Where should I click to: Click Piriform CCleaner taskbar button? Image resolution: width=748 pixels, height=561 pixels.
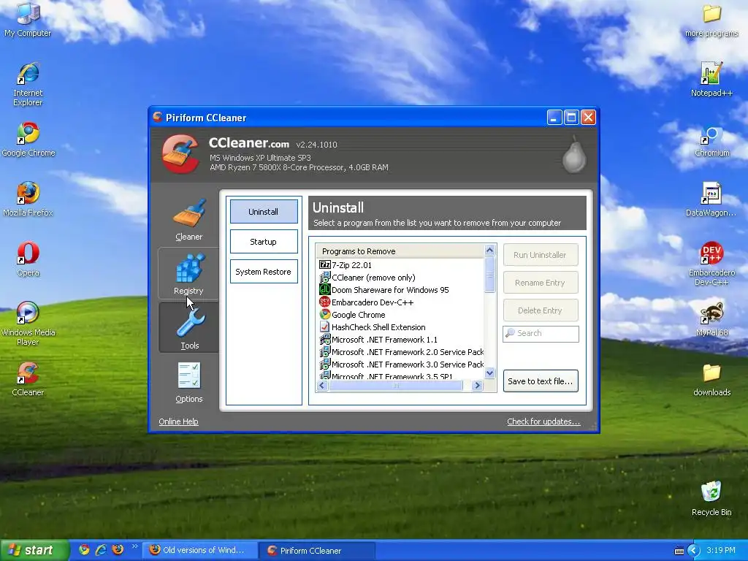click(317, 551)
